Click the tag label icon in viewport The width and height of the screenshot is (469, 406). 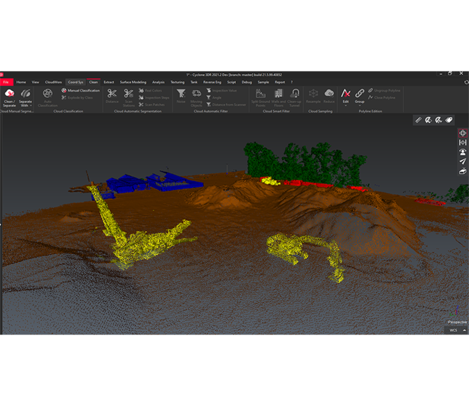coord(449,120)
